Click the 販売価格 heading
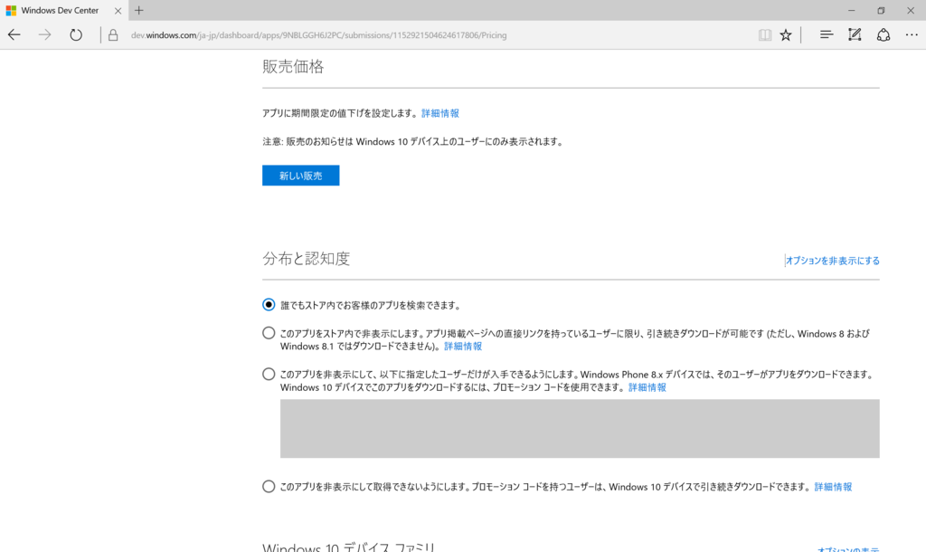 pos(293,67)
